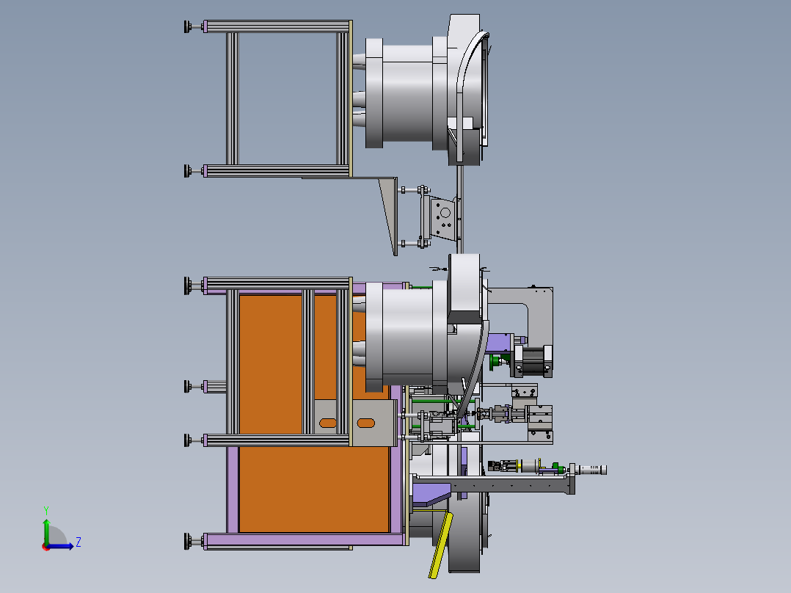Pick the grey plate with two slotted holes
The width and height of the screenshot is (791, 593).
355,423
